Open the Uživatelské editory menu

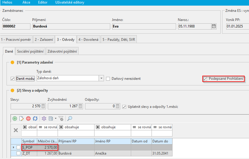click(x=70, y=2)
